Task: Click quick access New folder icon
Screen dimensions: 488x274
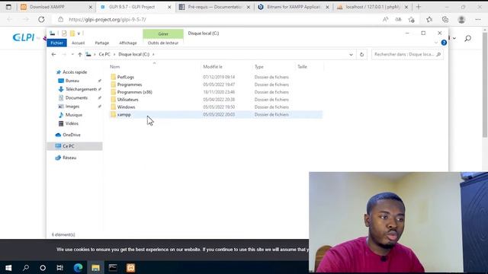Action: coord(72,33)
